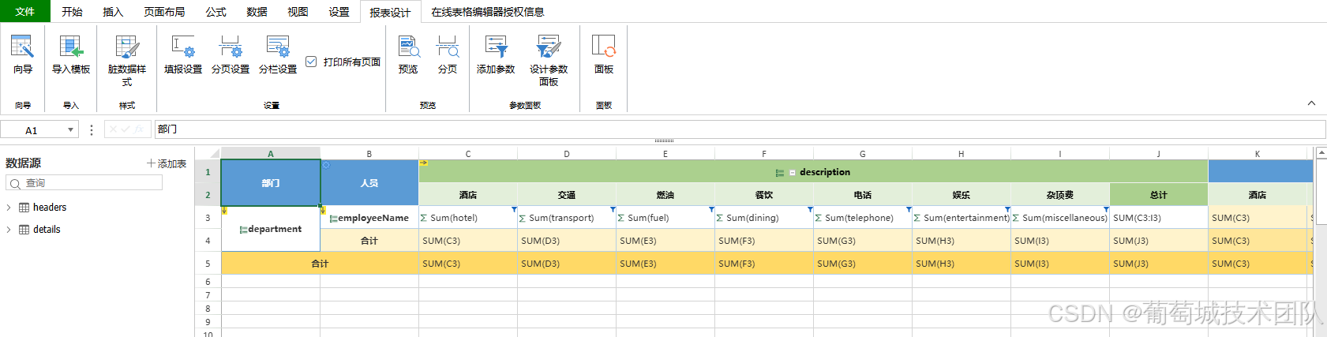Select the Sum(telephone) cell

point(863,218)
